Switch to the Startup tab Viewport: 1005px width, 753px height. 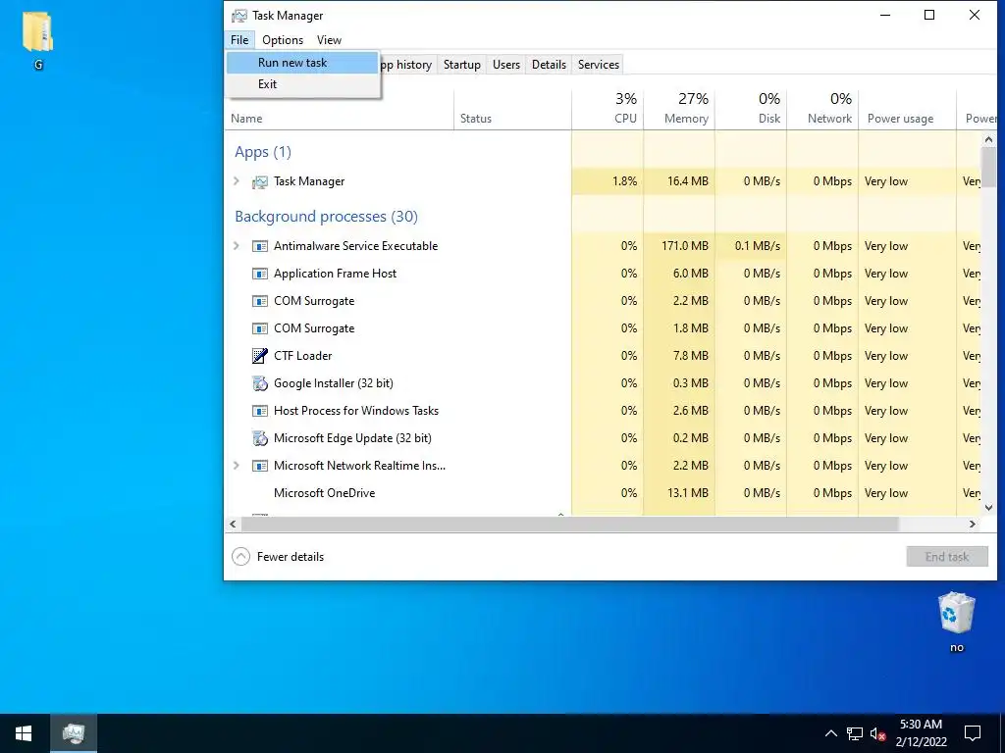(462, 65)
